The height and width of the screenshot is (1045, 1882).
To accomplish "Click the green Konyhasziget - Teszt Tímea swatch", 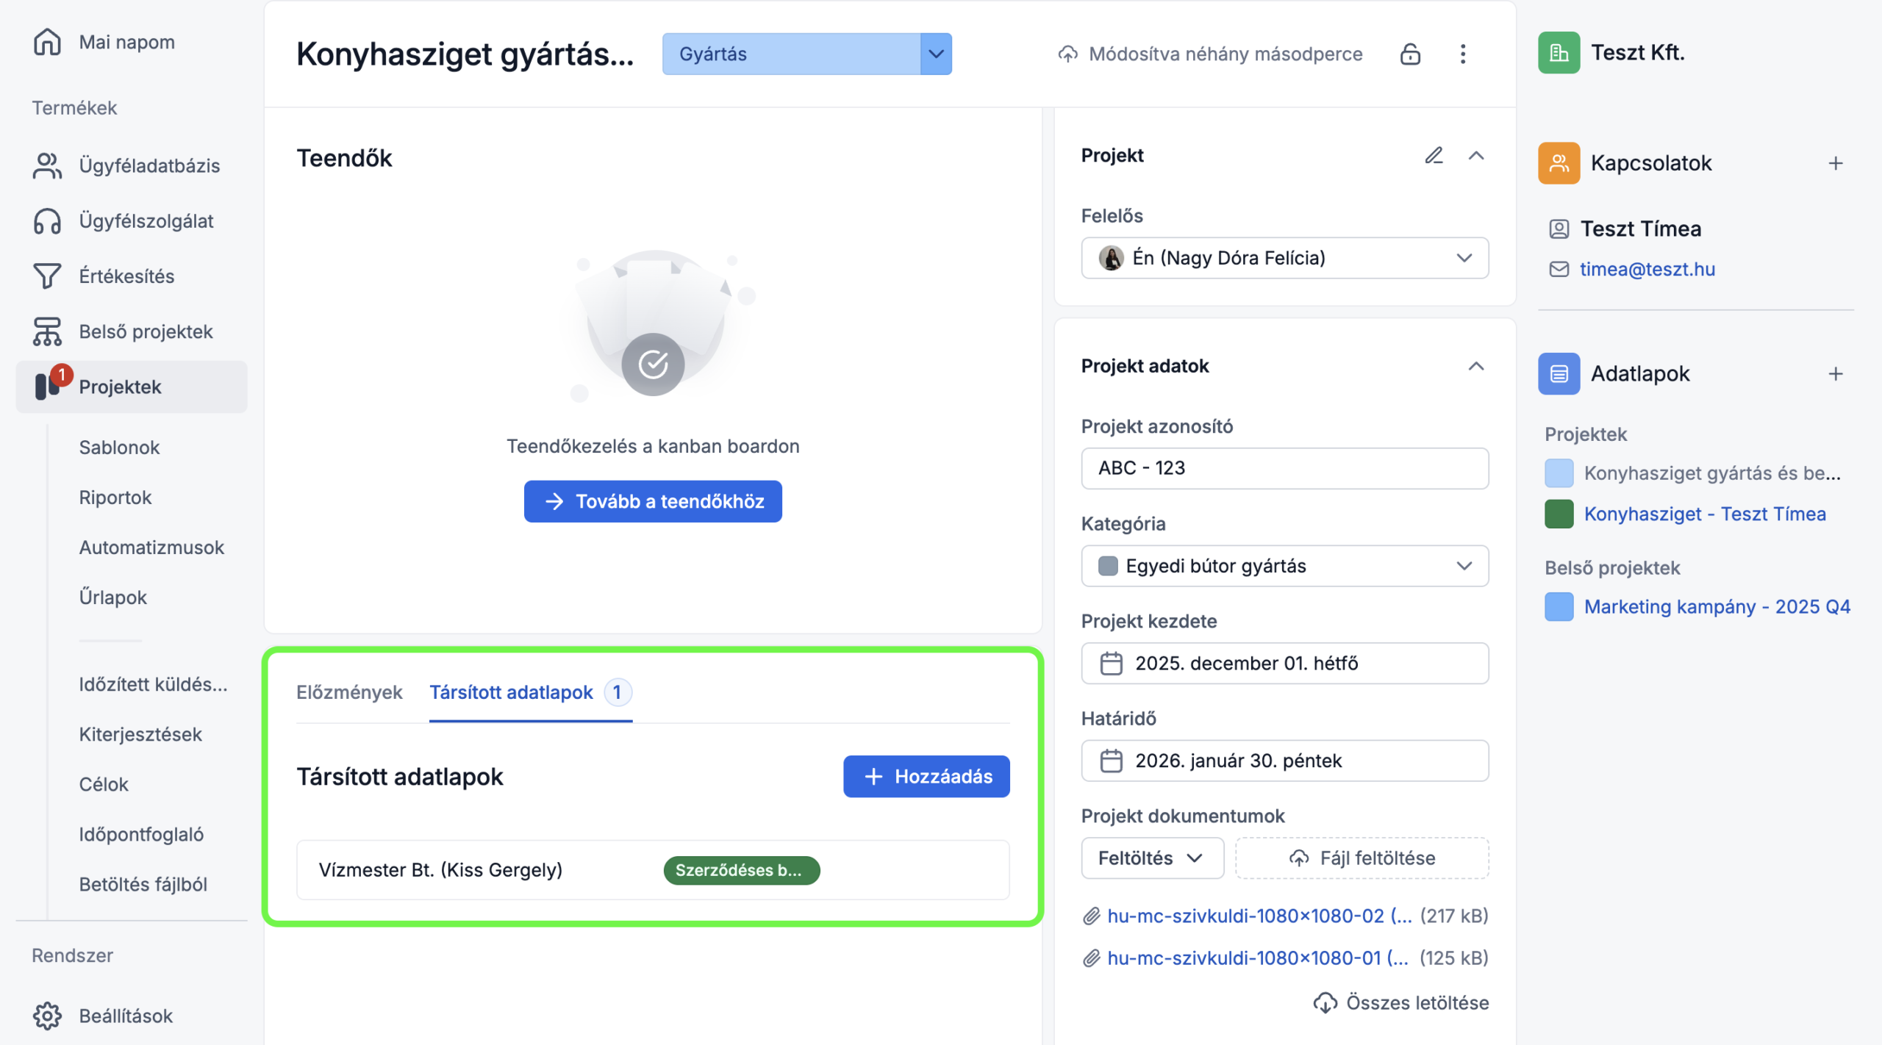I will (x=1559, y=514).
